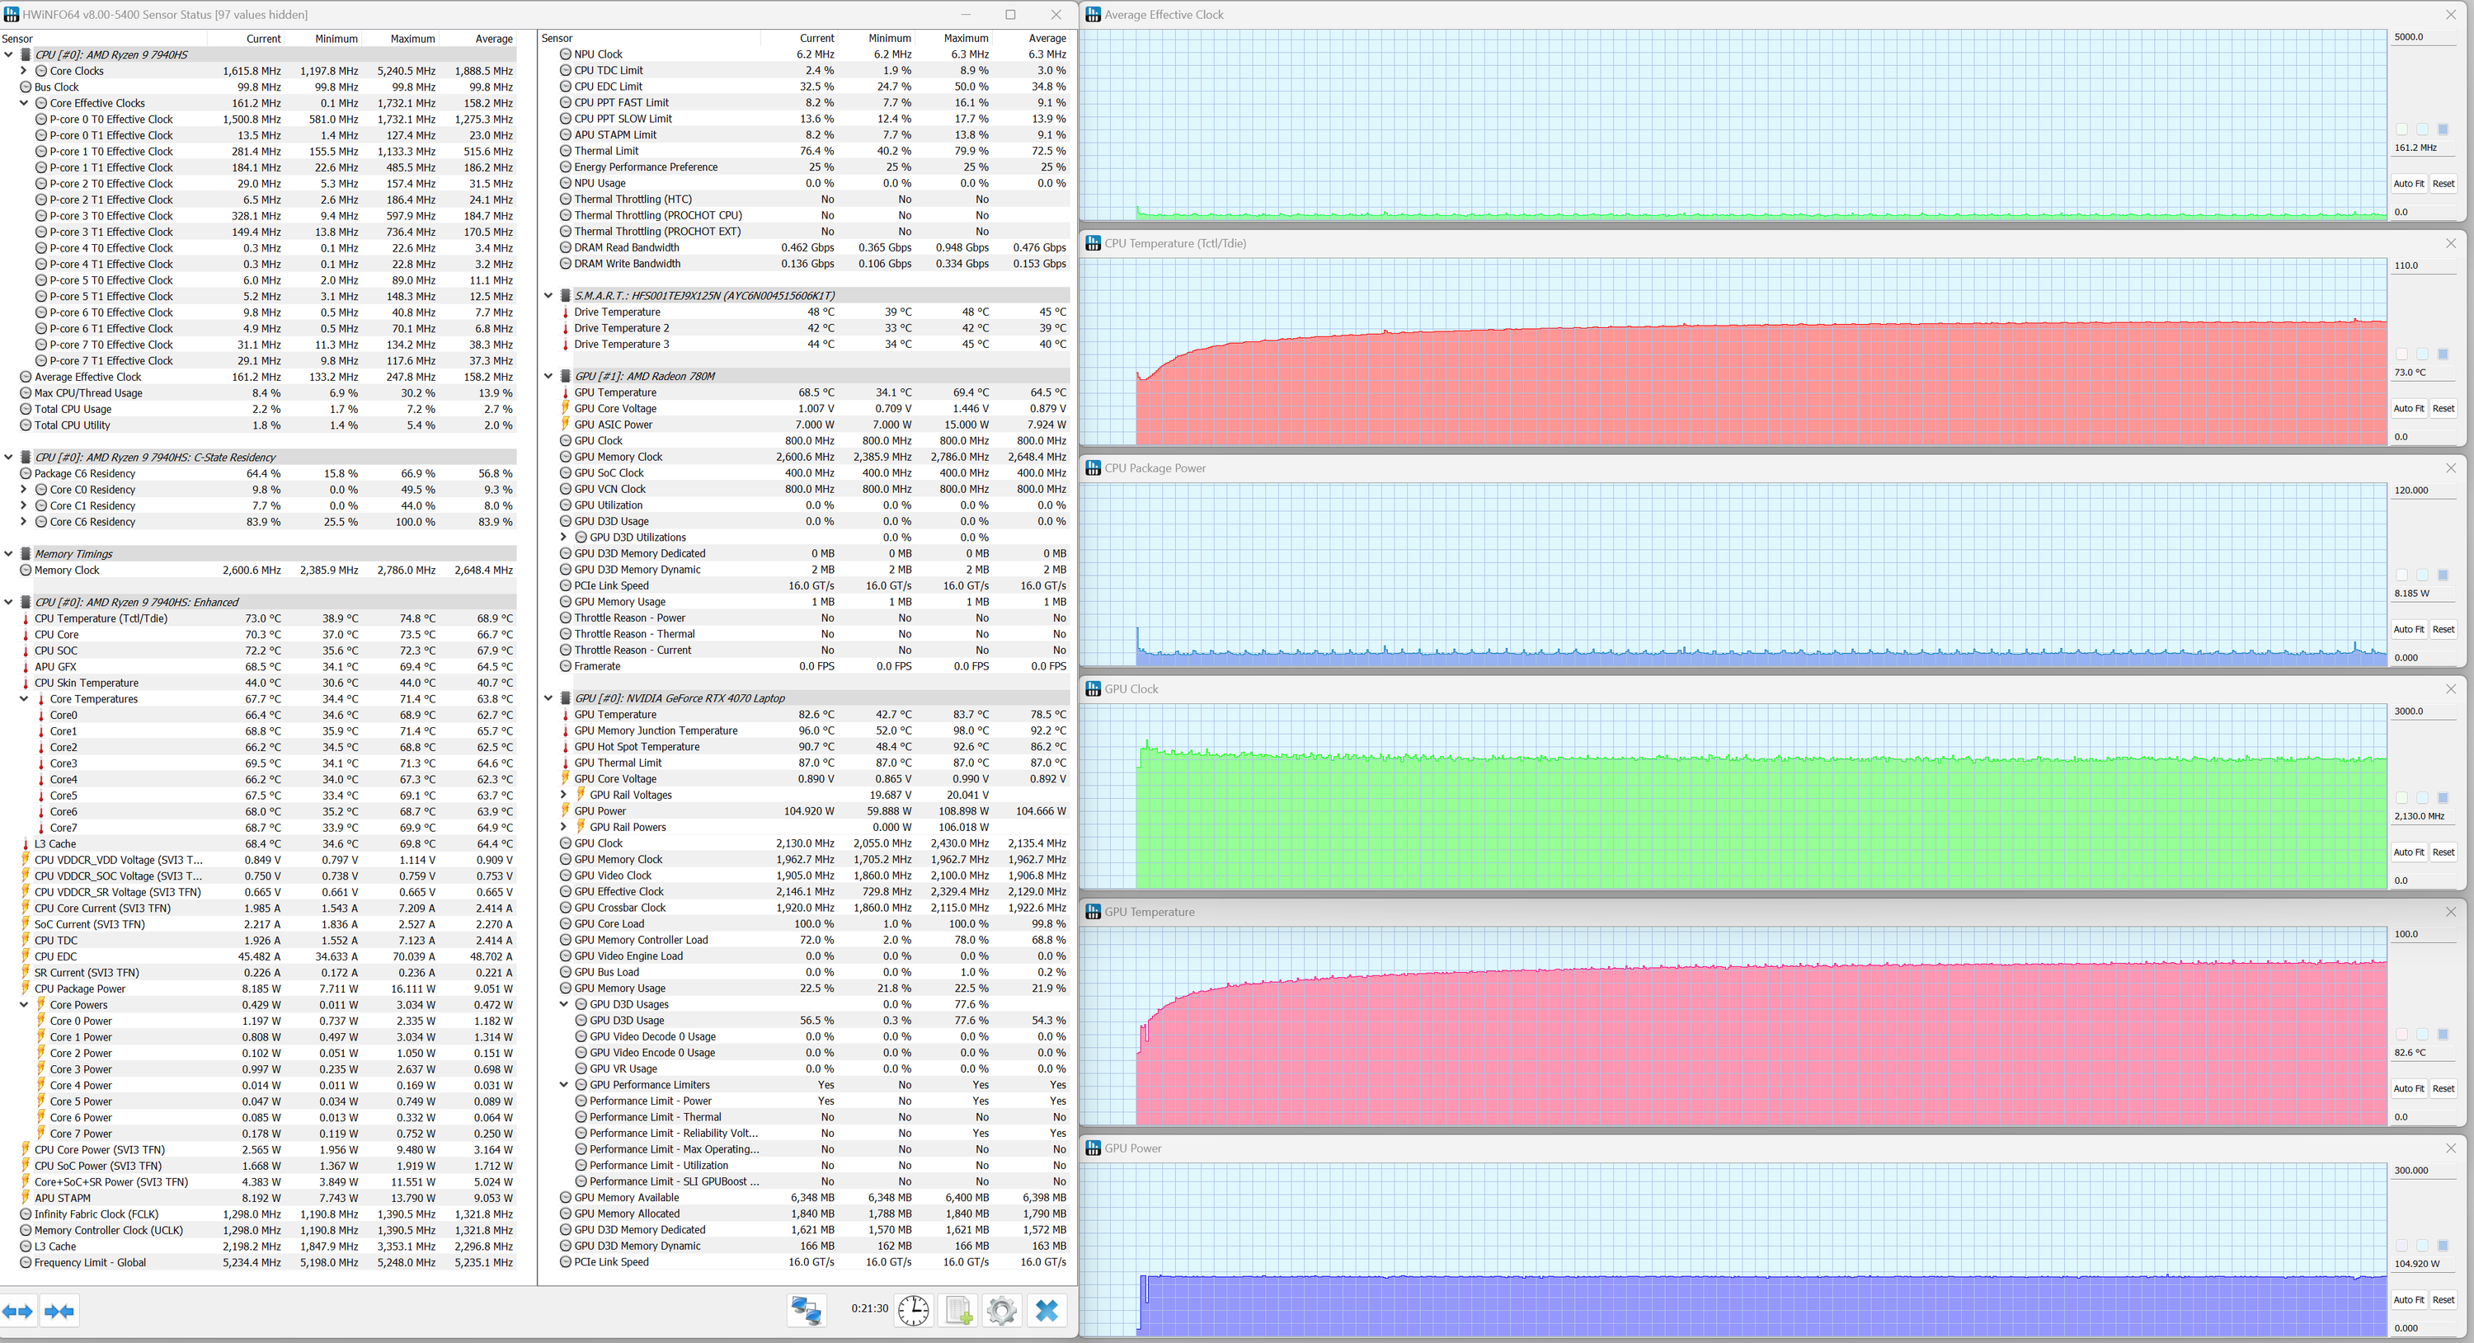Click the expand columns double-arrow icon
Image resolution: width=2474 pixels, height=1343 pixels.
17,1312
